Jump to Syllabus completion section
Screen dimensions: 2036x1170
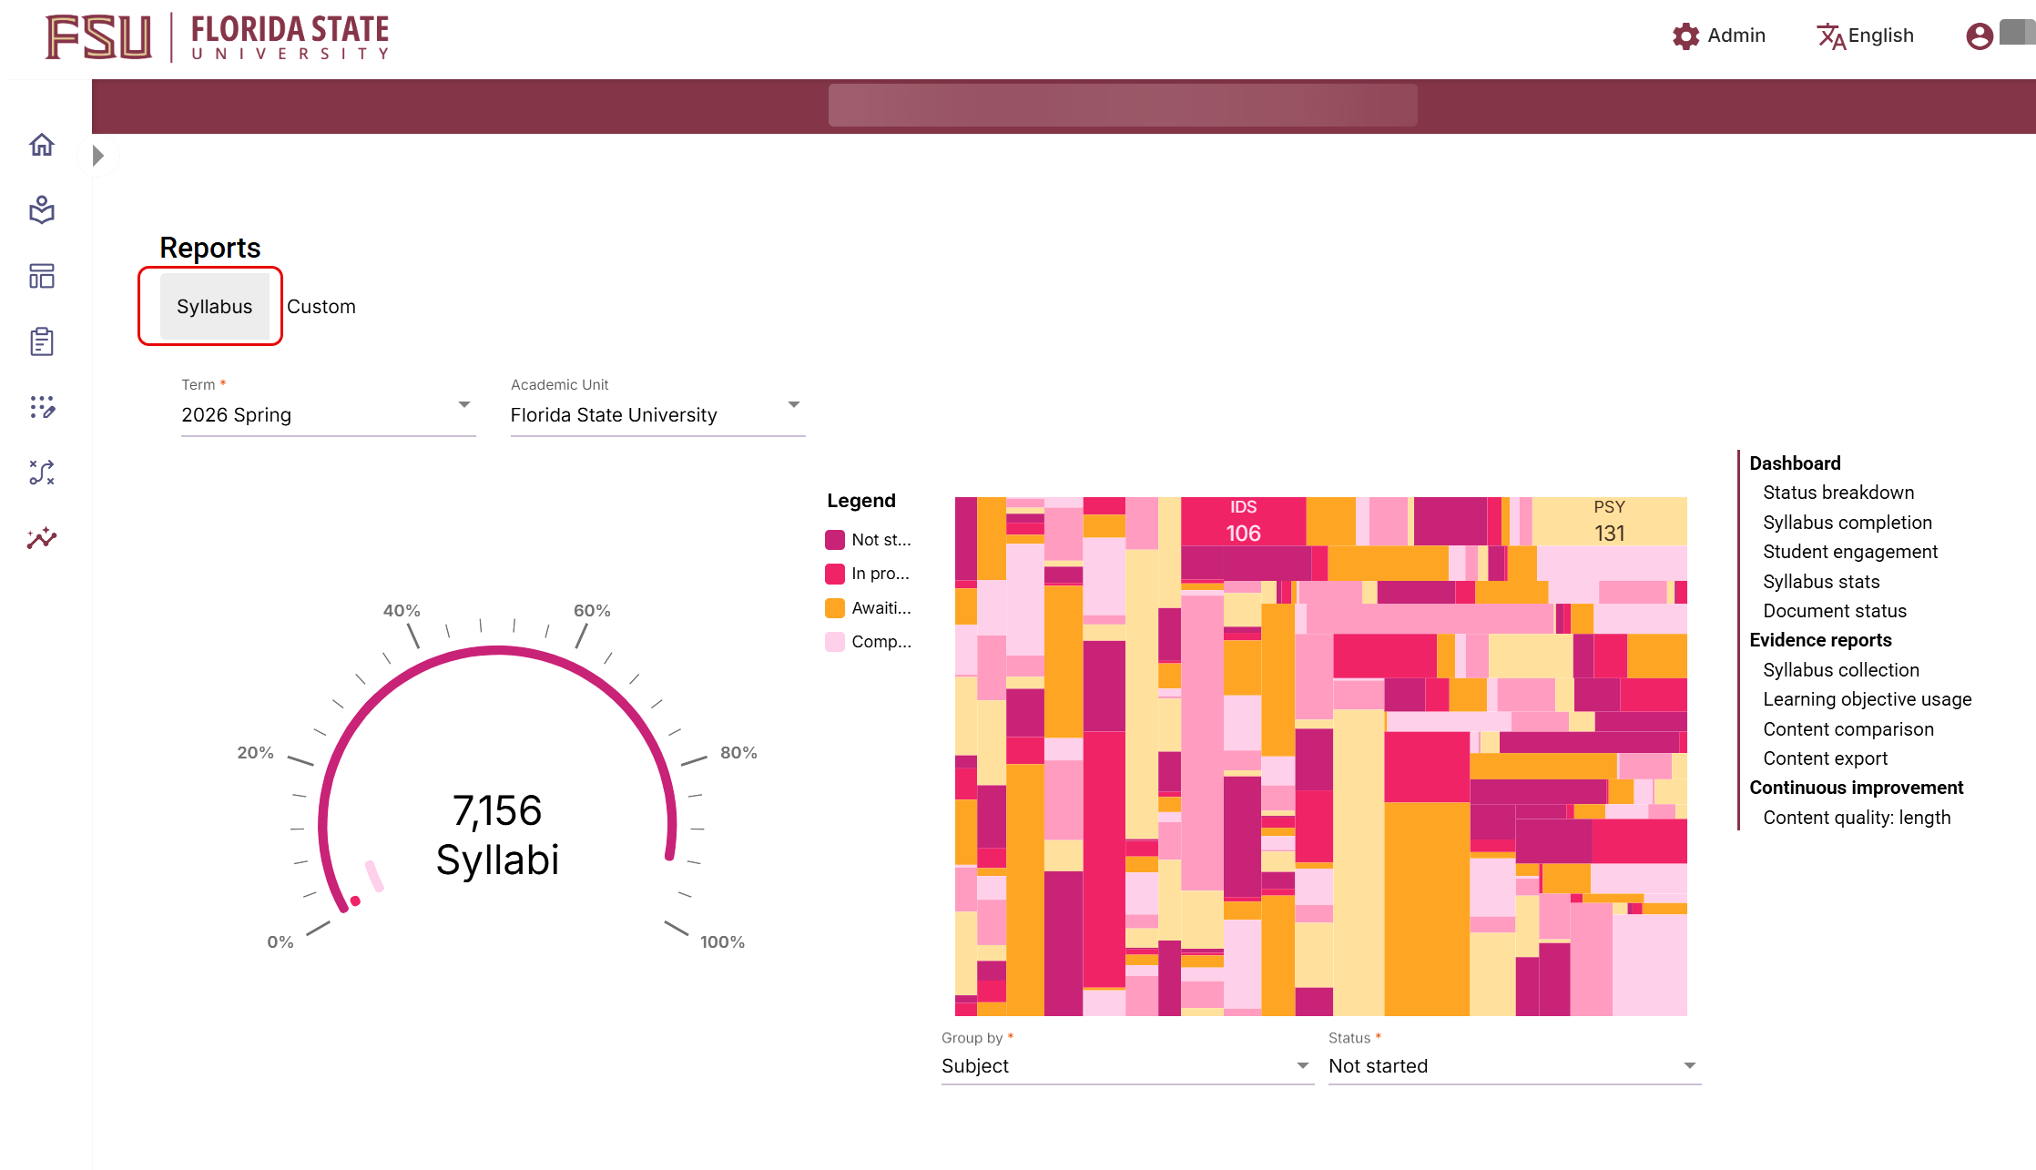[x=1847, y=523]
